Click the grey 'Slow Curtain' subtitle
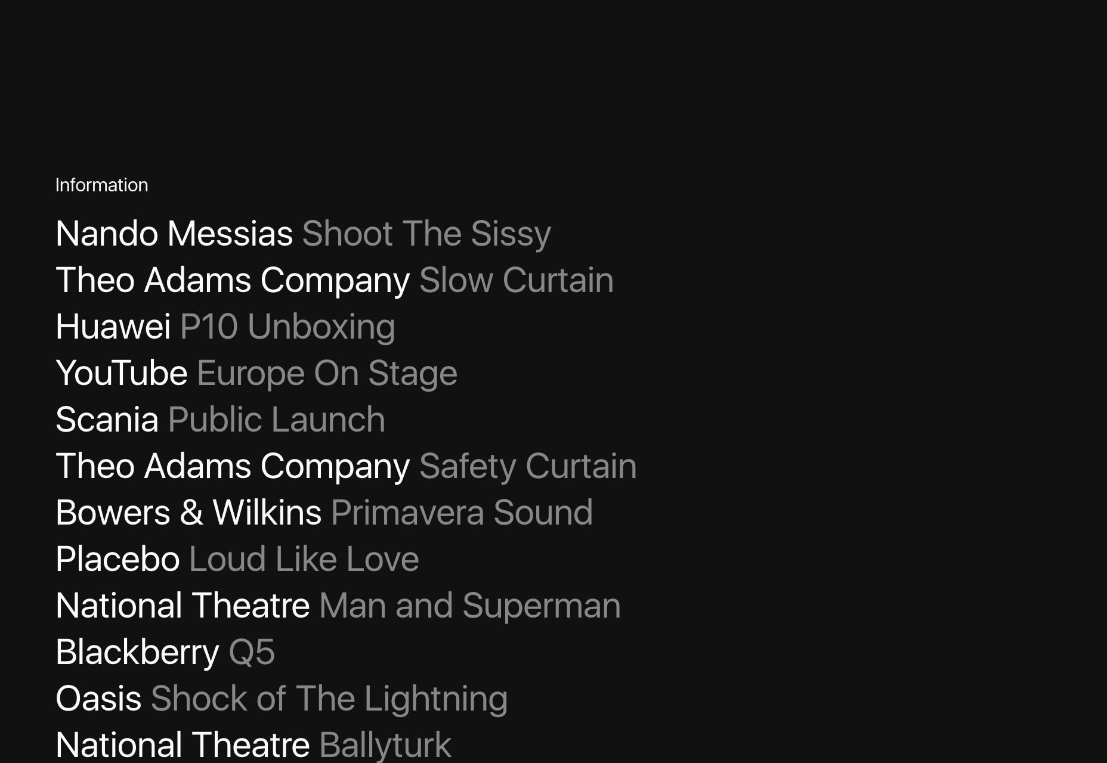This screenshot has width=1107, height=763. pos(517,280)
